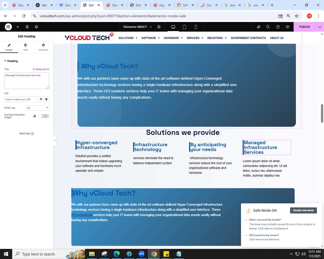Open the Structure layers icon
324x259 pixels.
36,27
